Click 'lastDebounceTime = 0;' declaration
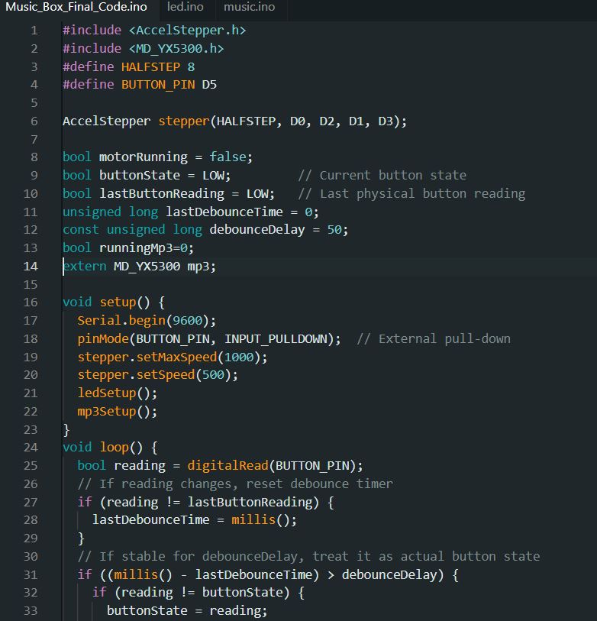 click(x=191, y=212)
